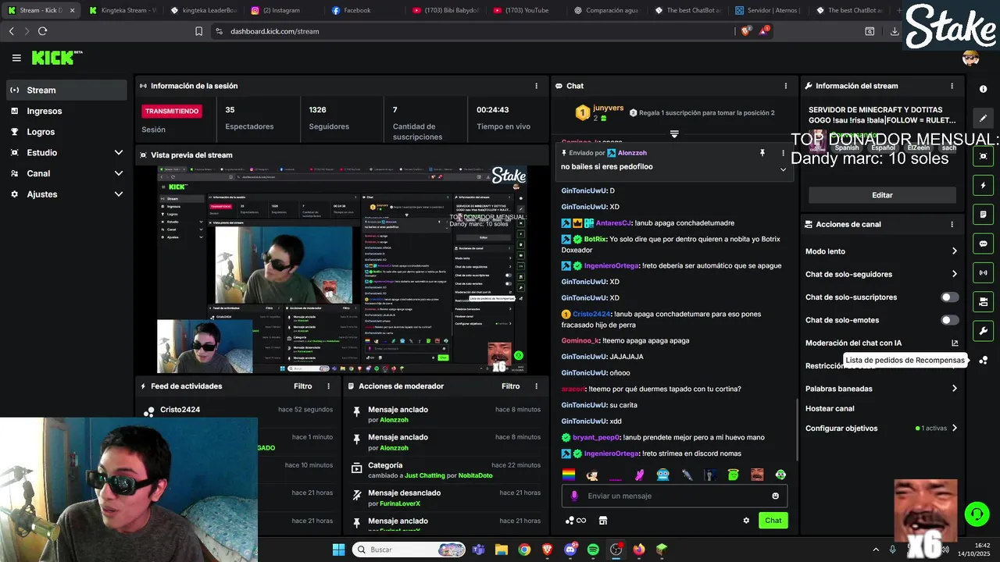Open Acciones de canal three-dot menu
The width and height of the screenshot is (1000, 562).
(x=952, y=224)
